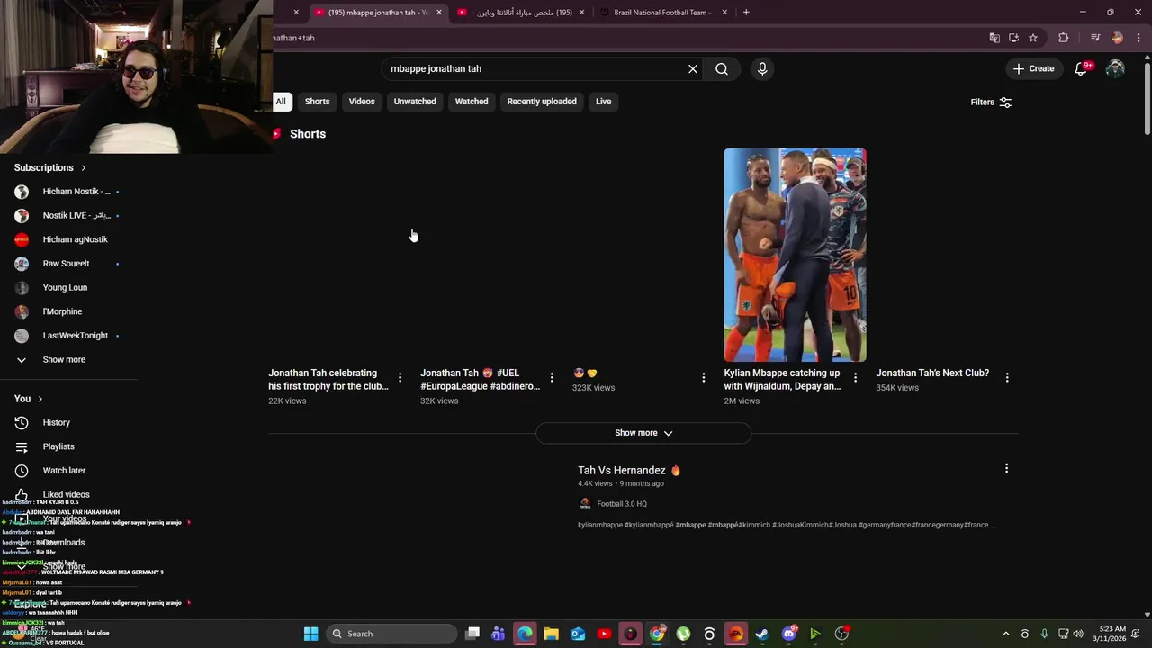Open Young Loun subscription channel
Image resolution: width=1152 pixels, height=648 pixels.
click(65, 287)
